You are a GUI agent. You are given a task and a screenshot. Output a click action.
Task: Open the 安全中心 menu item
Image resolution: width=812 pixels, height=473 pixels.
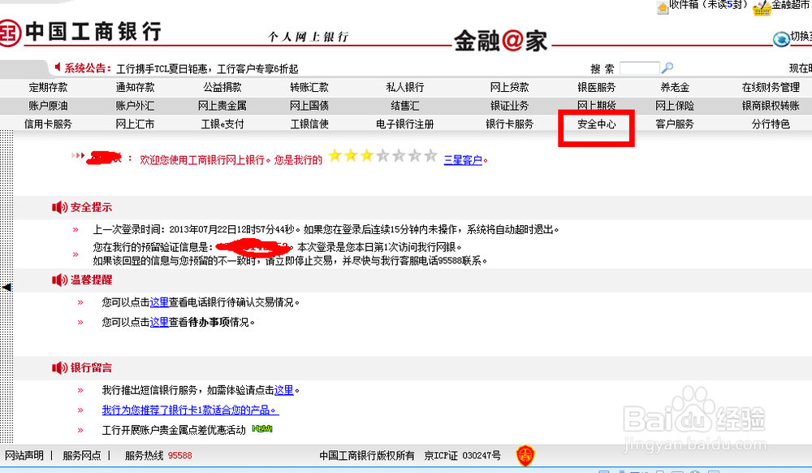pos(595,126)
